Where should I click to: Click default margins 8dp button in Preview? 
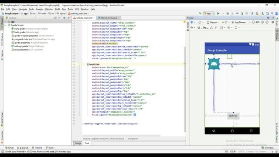[204, 27]
